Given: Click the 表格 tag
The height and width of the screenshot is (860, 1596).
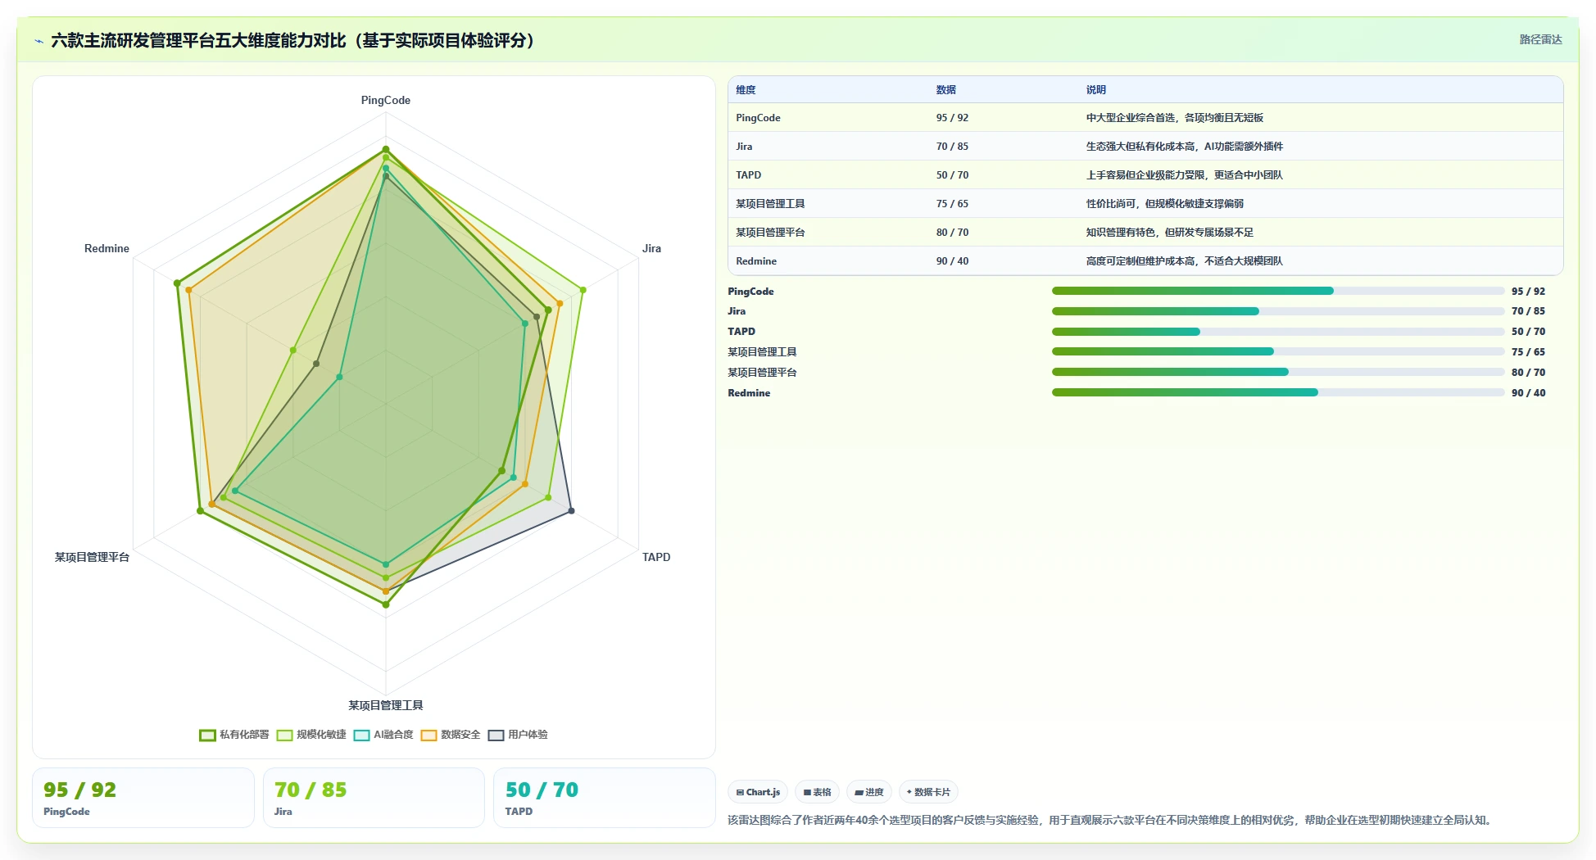Looking at the screenshot, I should [817, 792].
